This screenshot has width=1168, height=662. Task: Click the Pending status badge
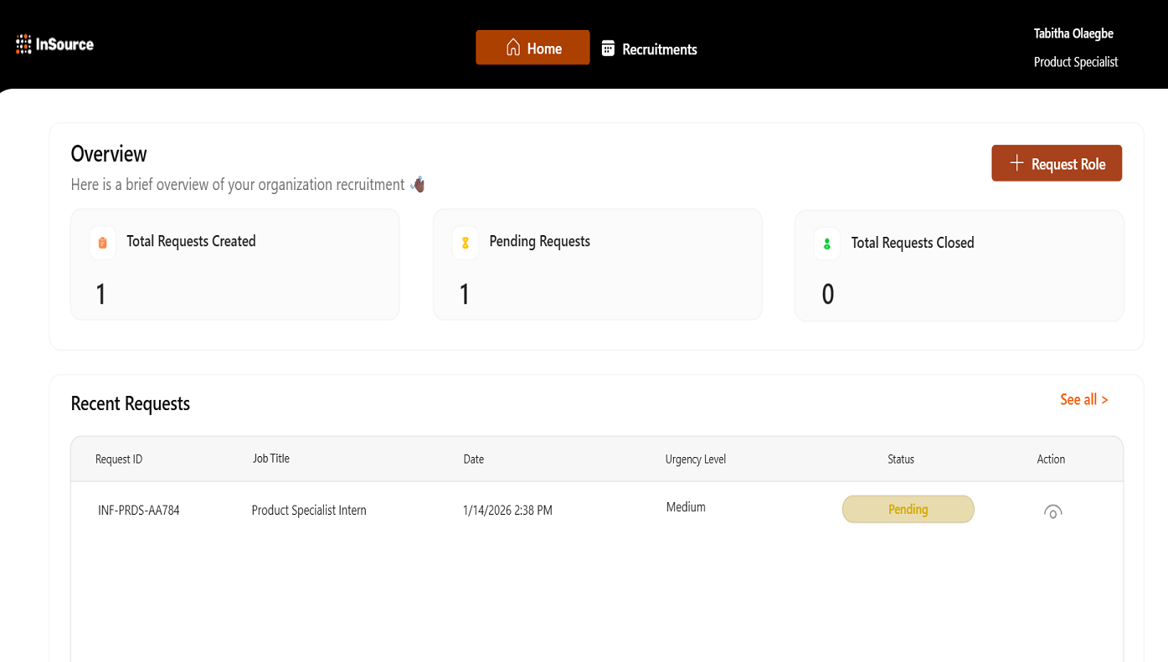point(908,509)
